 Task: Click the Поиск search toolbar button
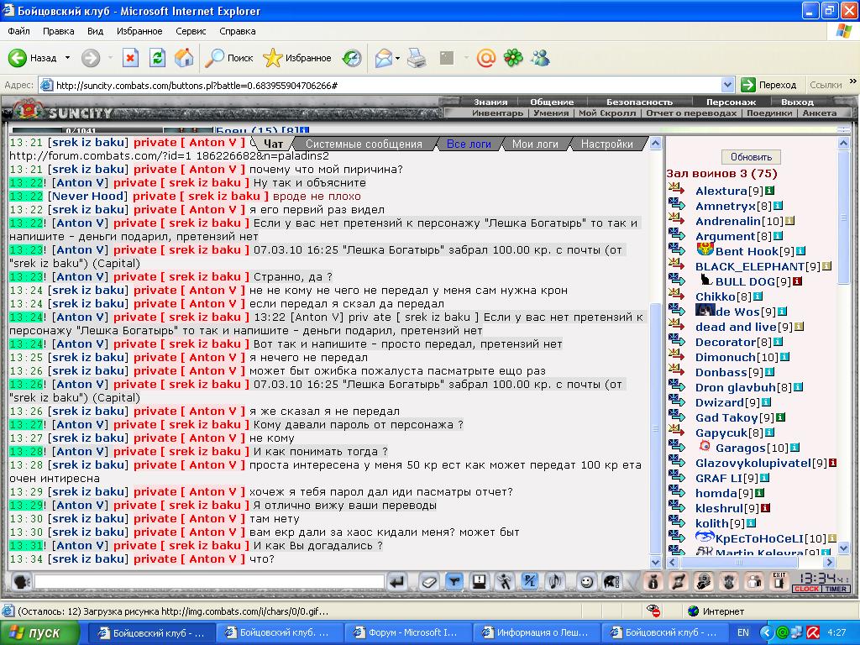tap(229, 58)
